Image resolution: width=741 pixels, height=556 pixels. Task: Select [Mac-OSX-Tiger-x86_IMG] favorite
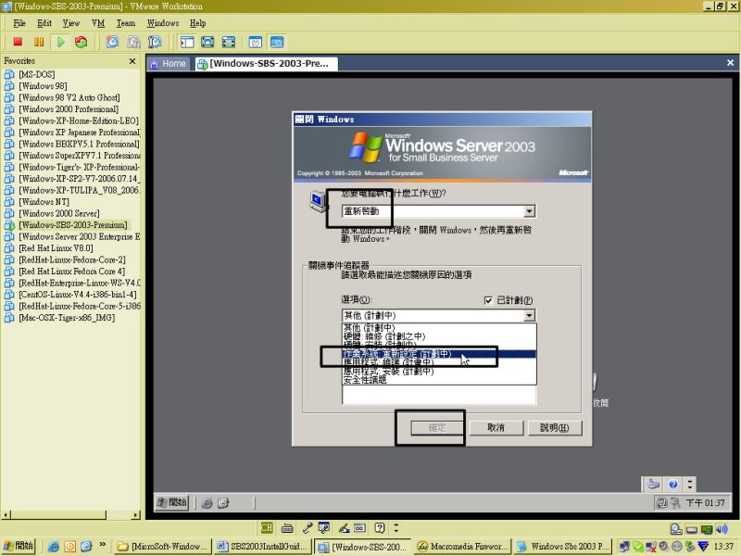(67, 318)
